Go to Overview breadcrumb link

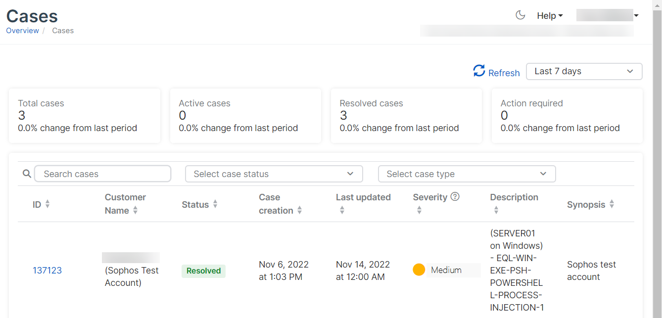pyautogui.click(x=22, y=31)
